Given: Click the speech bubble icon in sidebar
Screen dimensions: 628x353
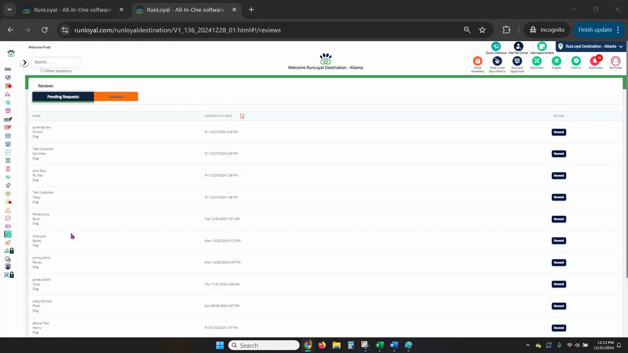Looking at the screenshot, I should tap(8, 218).
